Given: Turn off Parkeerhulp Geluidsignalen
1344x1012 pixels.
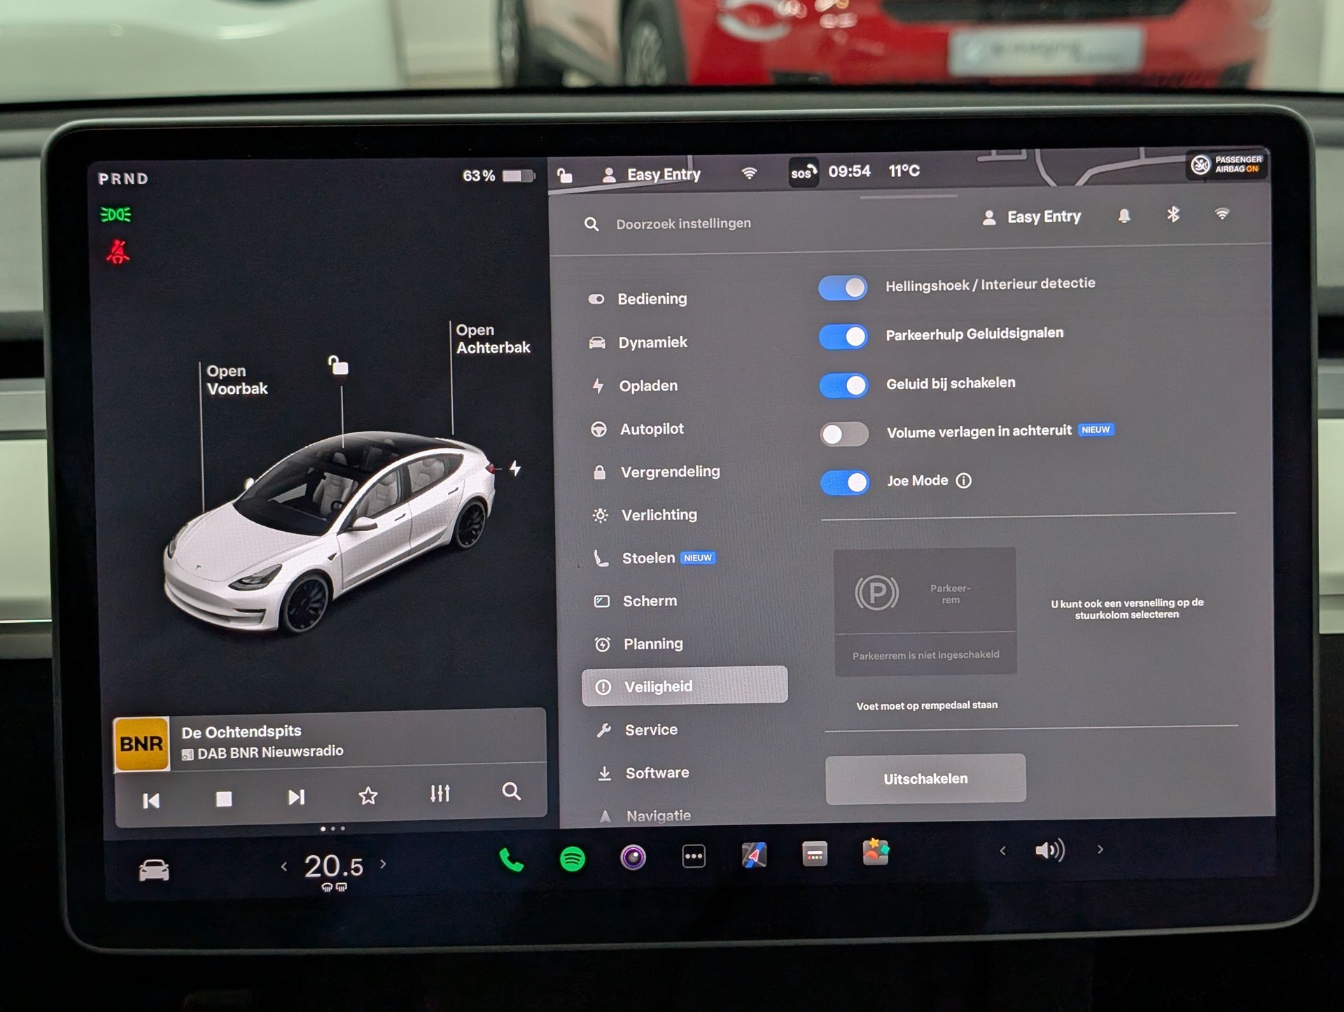Looking at the screenshot, I should click(x=843, y=337).
